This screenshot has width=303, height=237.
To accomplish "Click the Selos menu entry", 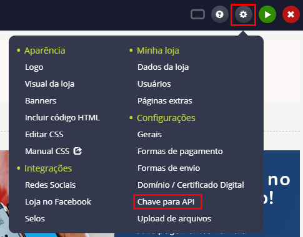I will point(35,219).
